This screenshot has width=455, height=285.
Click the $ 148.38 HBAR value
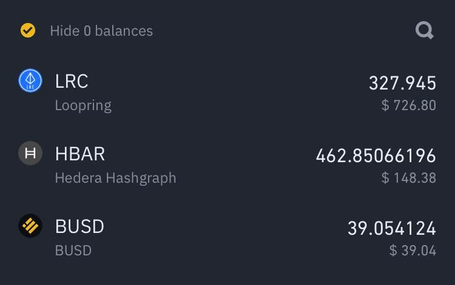coord(409,178)
